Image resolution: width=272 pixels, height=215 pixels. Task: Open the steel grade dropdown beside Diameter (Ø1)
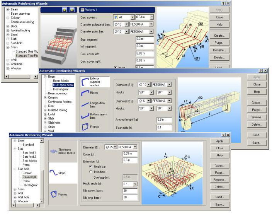(169, 85)
